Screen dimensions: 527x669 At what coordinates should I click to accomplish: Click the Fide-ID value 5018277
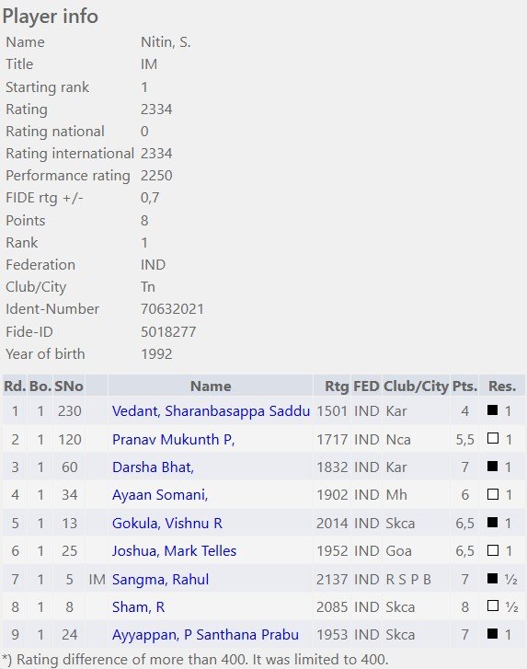tap(168, 332)
